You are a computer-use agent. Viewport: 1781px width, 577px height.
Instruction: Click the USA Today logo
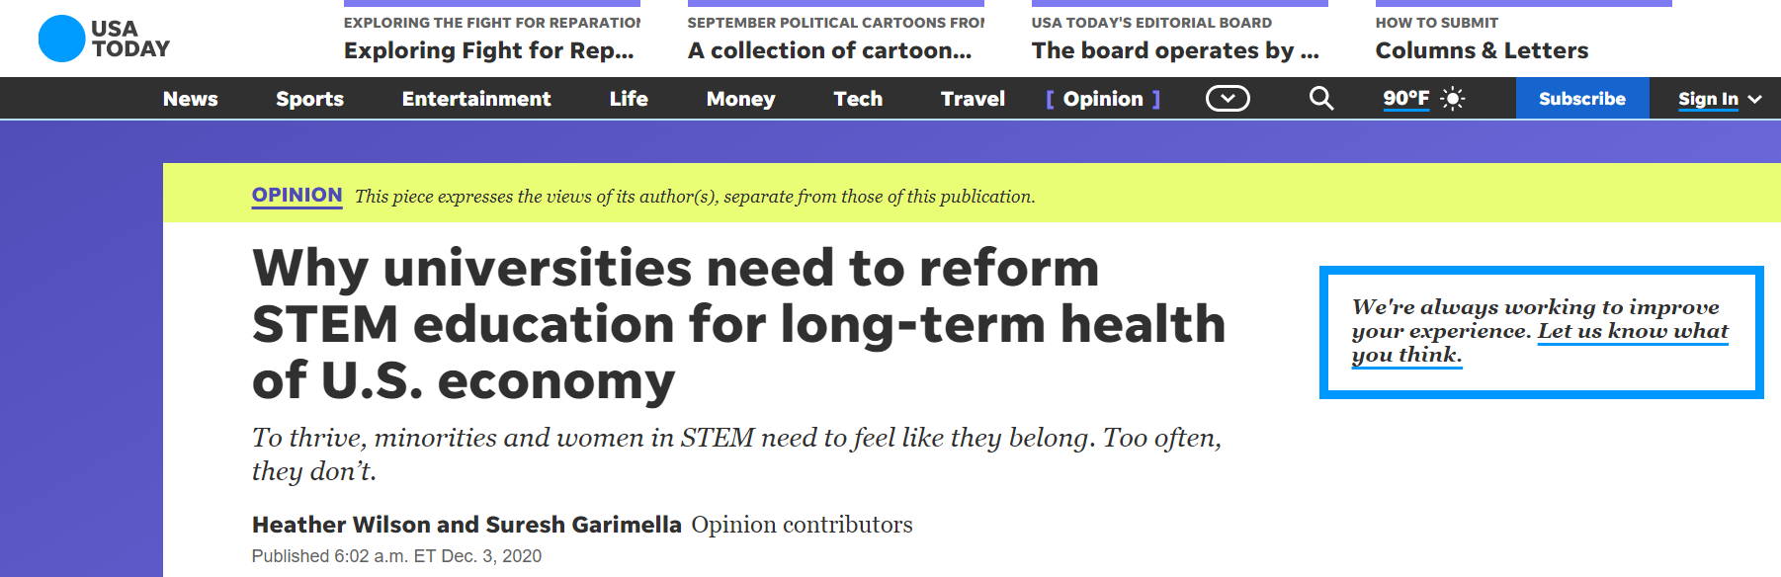coord(104,39)
